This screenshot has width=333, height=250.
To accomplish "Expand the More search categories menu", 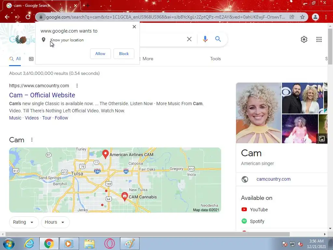I will [146, 59].
